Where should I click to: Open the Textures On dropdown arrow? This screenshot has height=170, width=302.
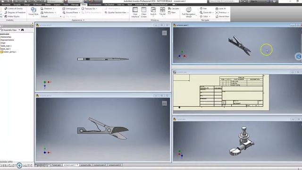tap(96, 8)
